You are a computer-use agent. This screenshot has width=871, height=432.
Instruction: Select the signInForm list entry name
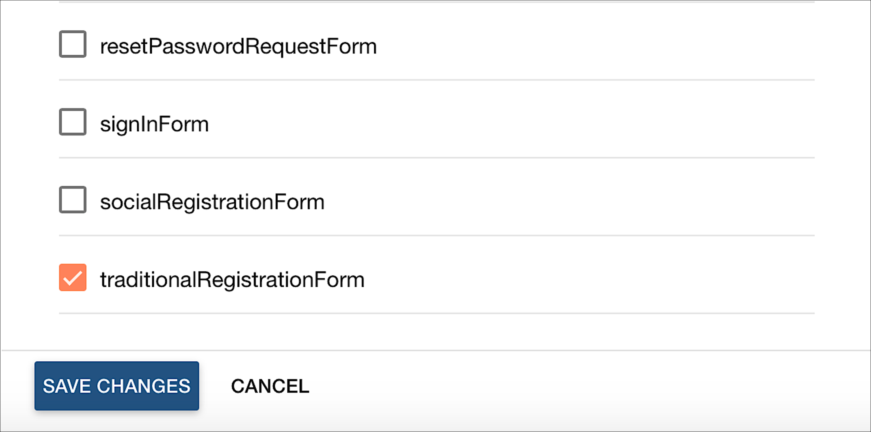point(154,124)
